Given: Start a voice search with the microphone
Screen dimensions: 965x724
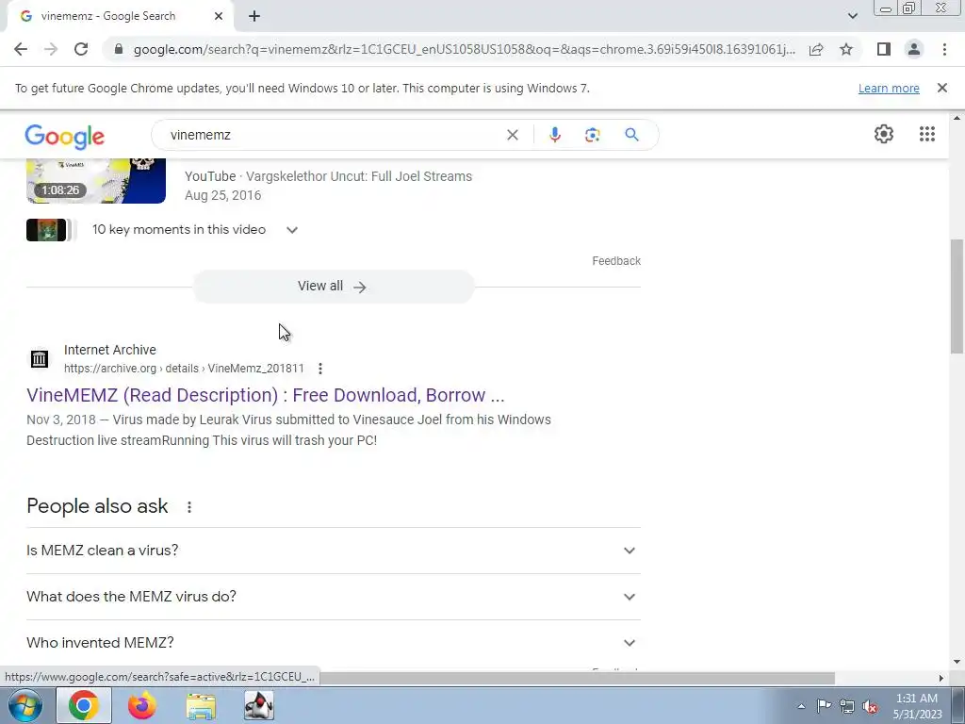Looking at the screenshot, I should [x=554, y=135].
